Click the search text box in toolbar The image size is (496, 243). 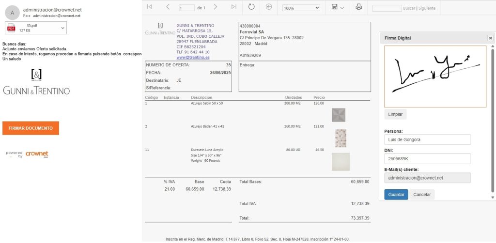[x=387, y=8]
